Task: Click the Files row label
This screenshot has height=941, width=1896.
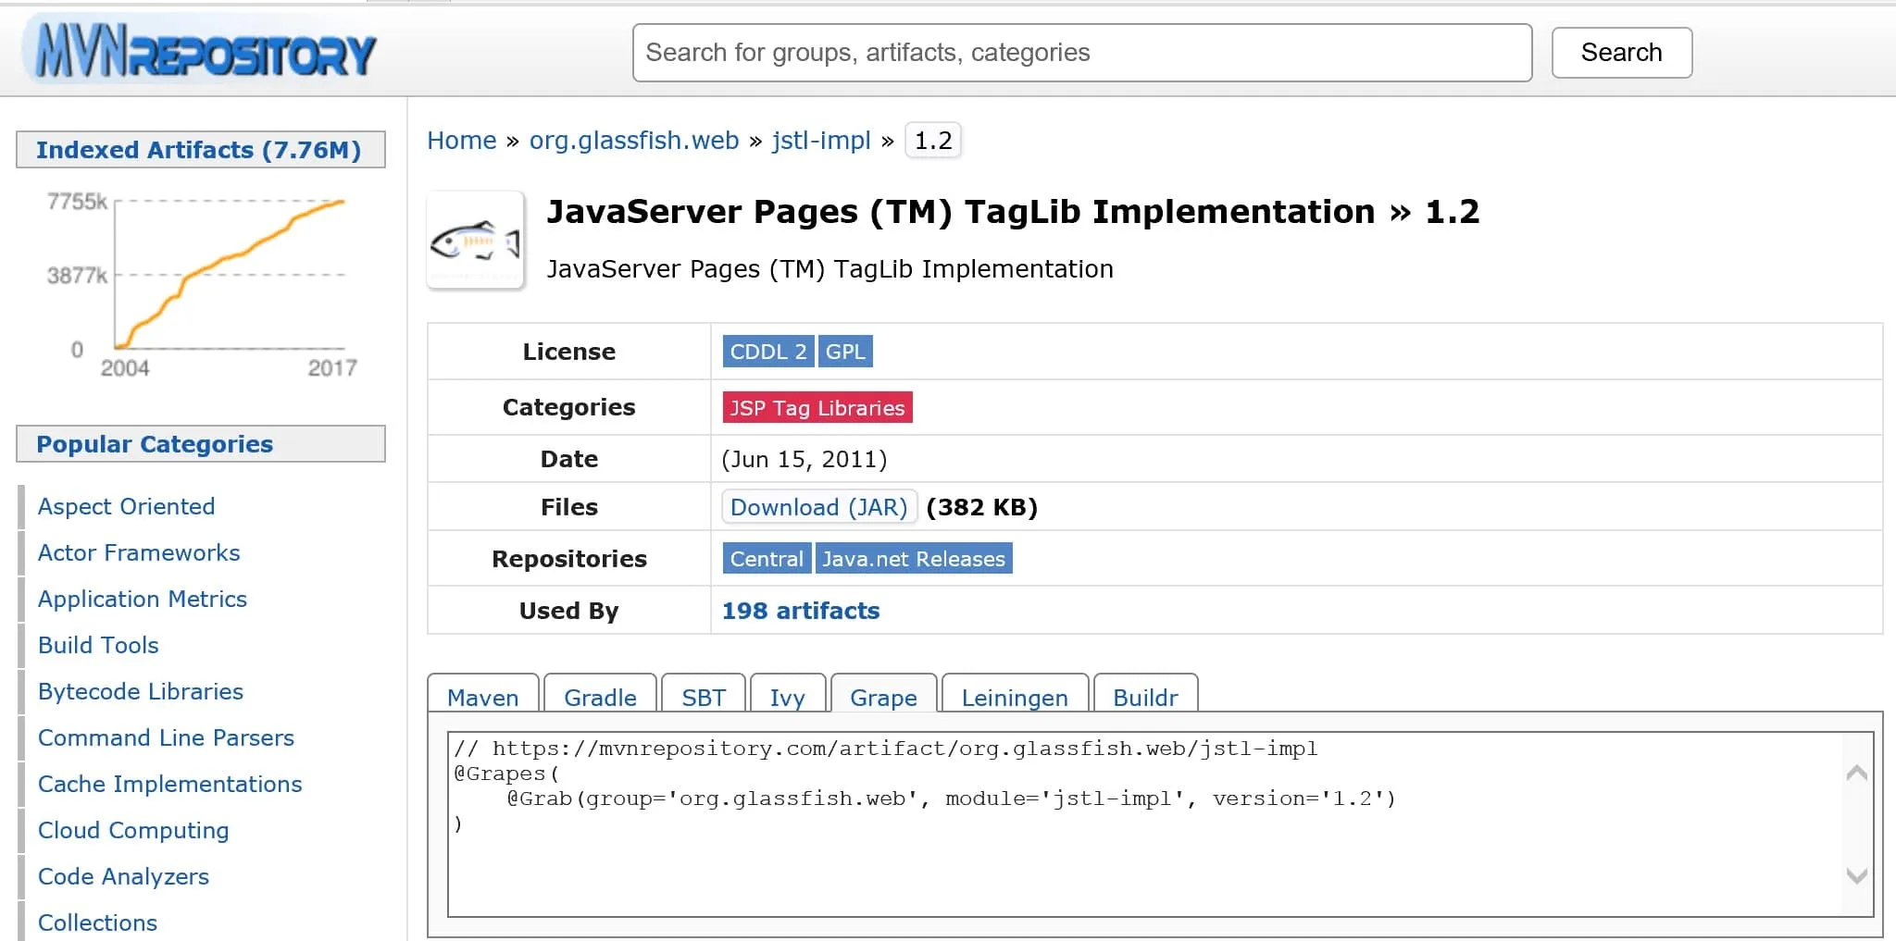Action: [x=569, y=507]
